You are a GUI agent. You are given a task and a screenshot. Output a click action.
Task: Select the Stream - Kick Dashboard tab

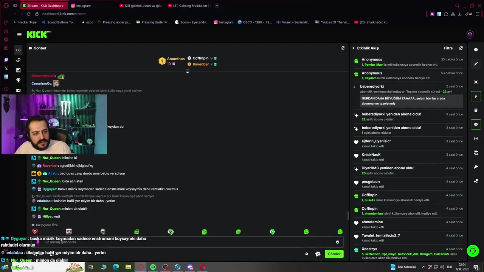pyautogui.click(x=45, y=6)
